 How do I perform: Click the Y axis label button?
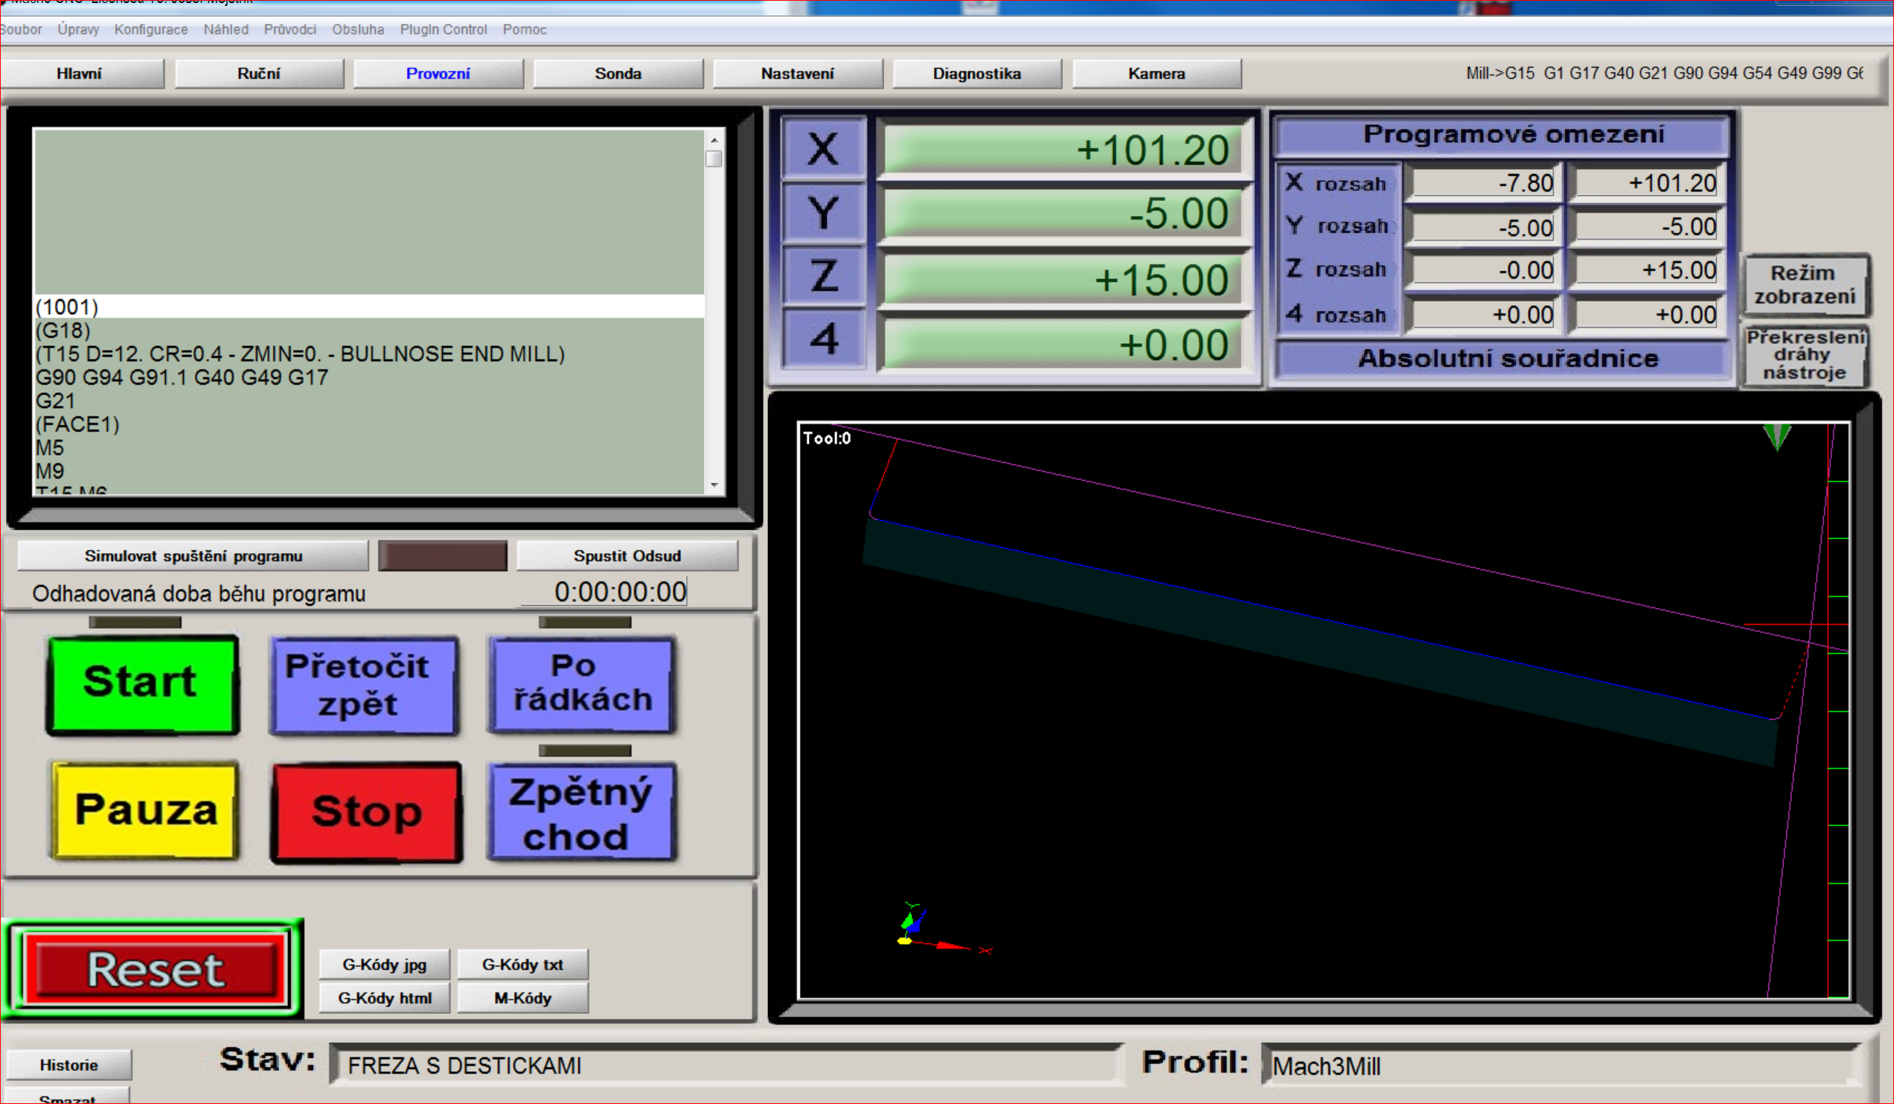[823, 213]
